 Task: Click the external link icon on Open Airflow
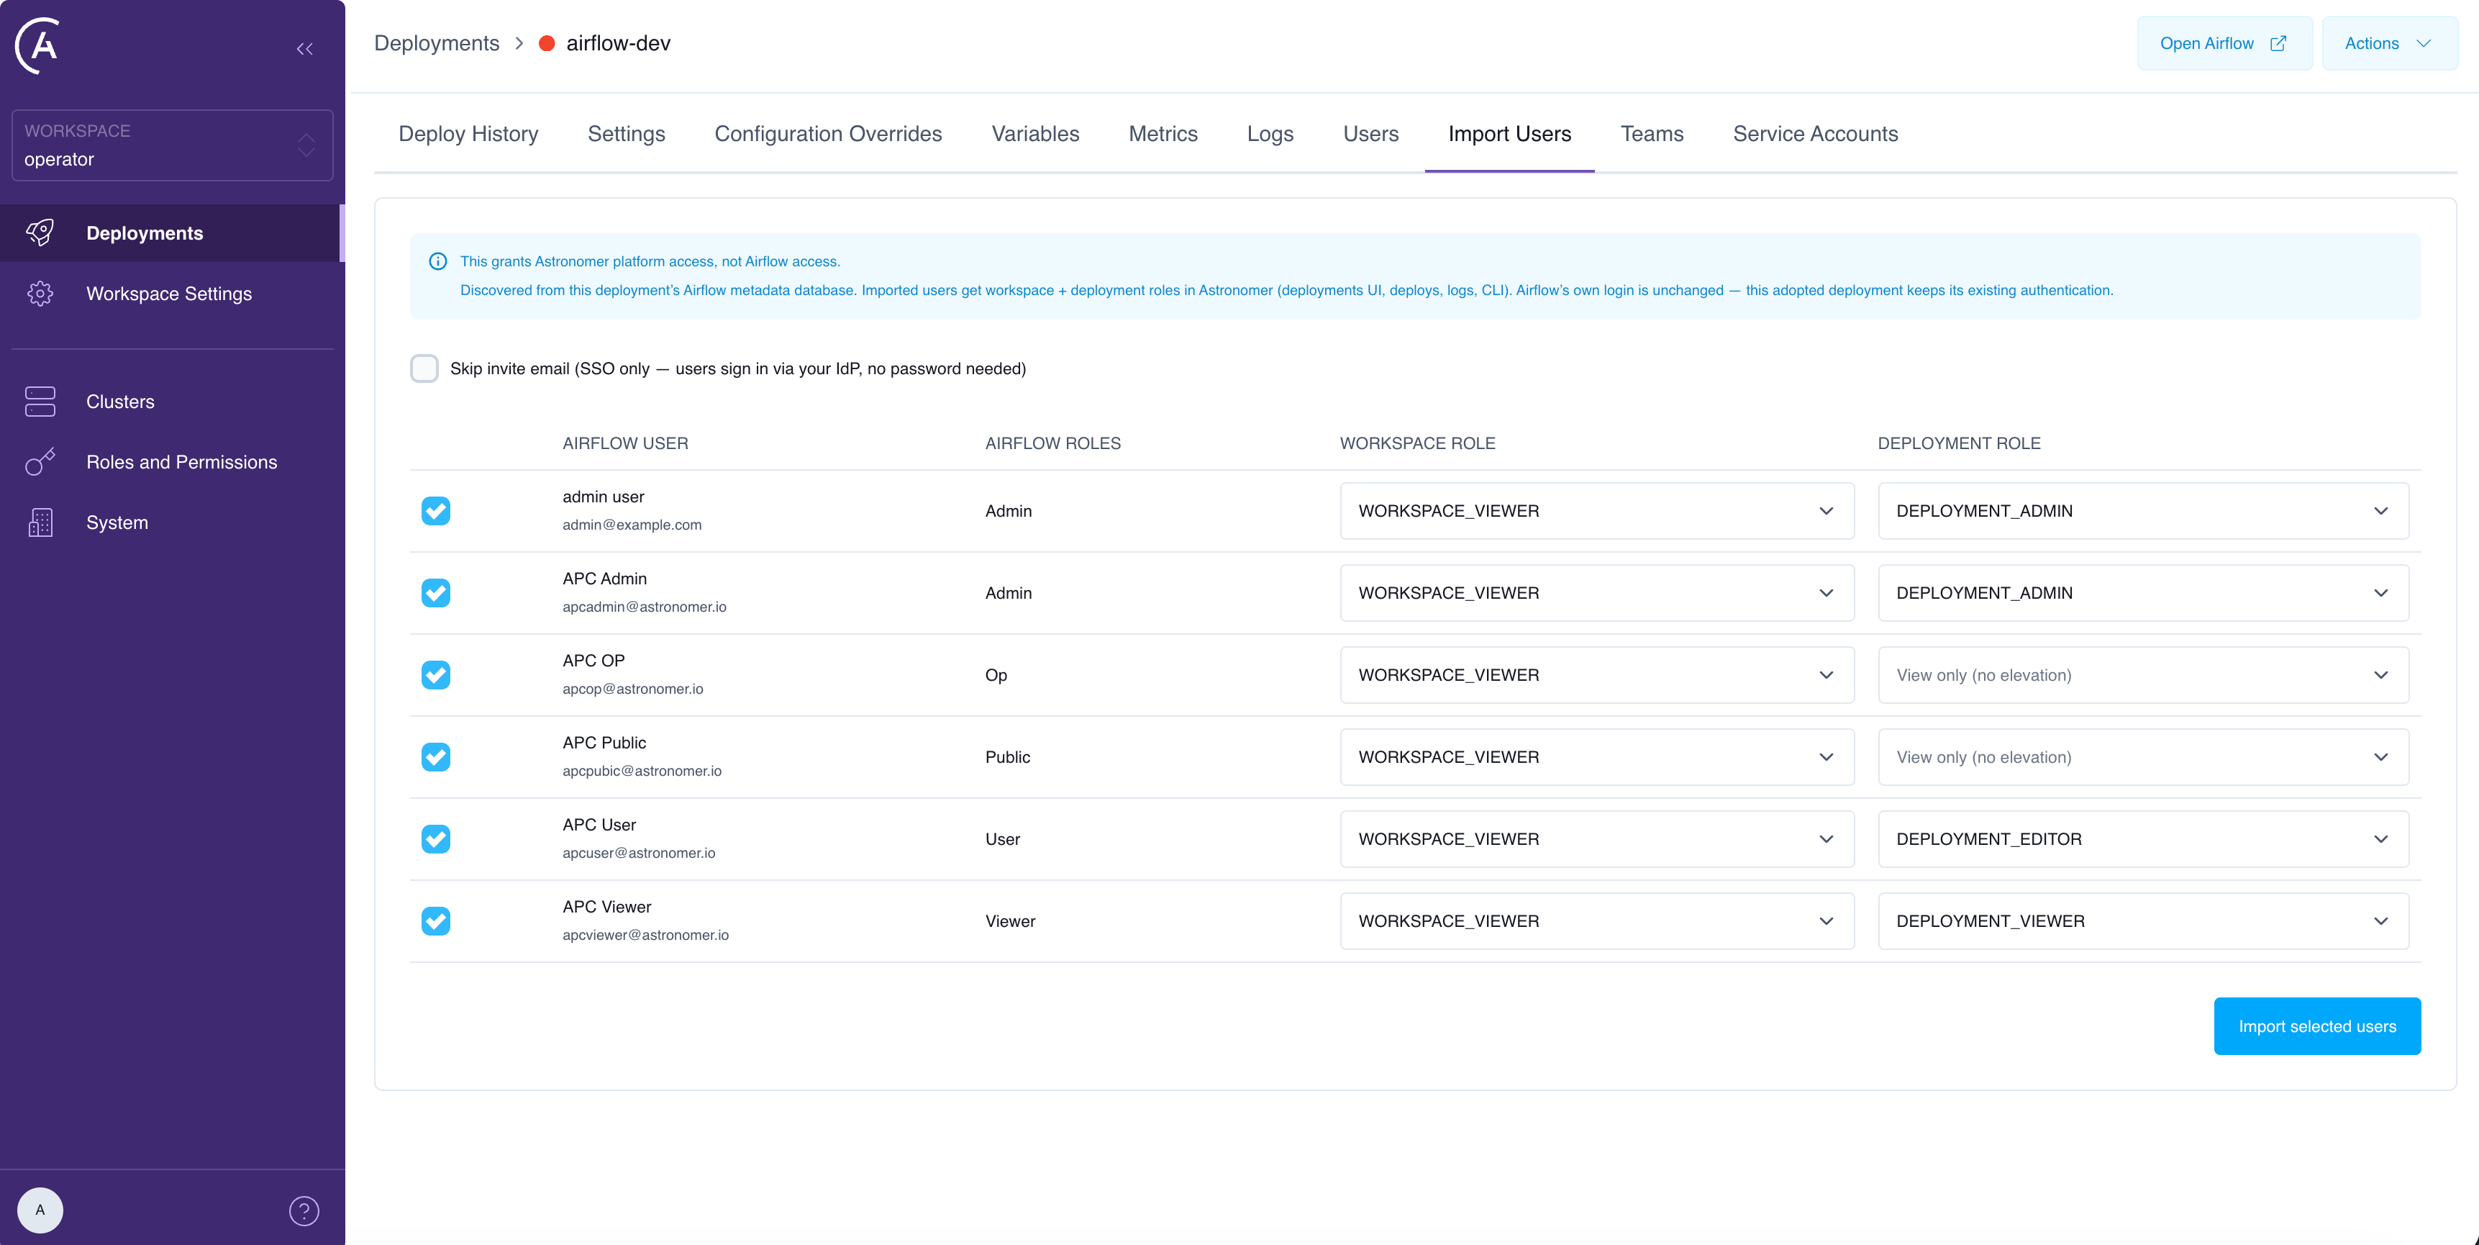(2278, 43)
